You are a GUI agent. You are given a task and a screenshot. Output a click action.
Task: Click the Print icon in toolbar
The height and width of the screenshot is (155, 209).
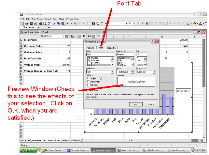pos(41,23)
